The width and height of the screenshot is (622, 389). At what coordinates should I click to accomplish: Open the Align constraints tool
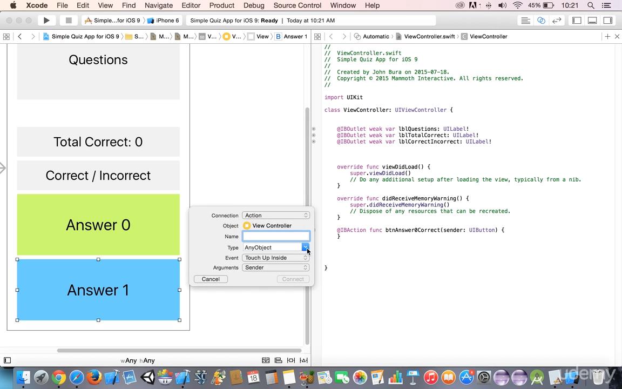[279, 360]
